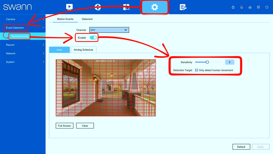Open the live view monitor icon
273x154 pixels.
point(69,7)
